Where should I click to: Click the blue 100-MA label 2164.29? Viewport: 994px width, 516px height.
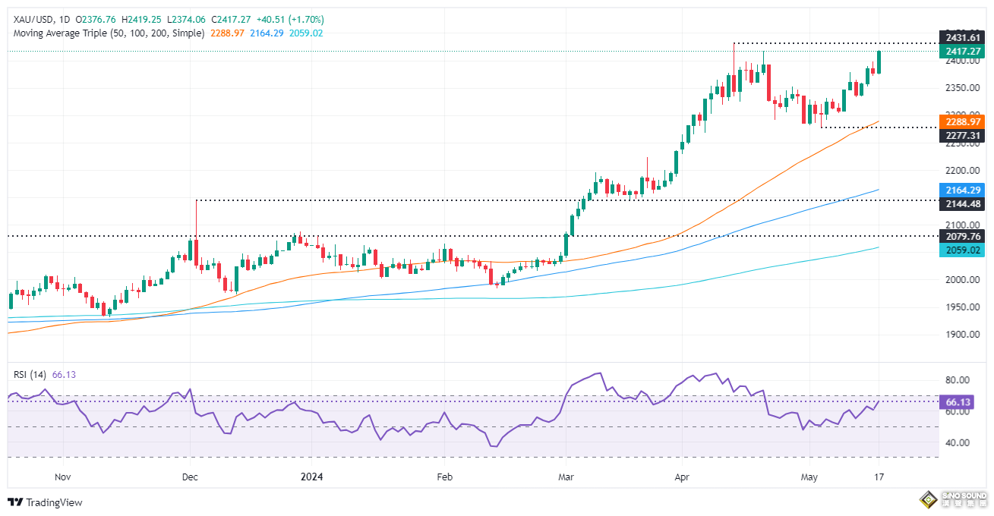coord(961,189)
